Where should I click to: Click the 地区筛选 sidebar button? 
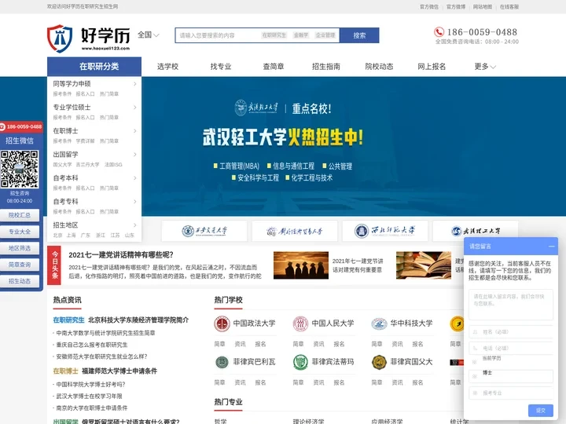pos(20,248)
